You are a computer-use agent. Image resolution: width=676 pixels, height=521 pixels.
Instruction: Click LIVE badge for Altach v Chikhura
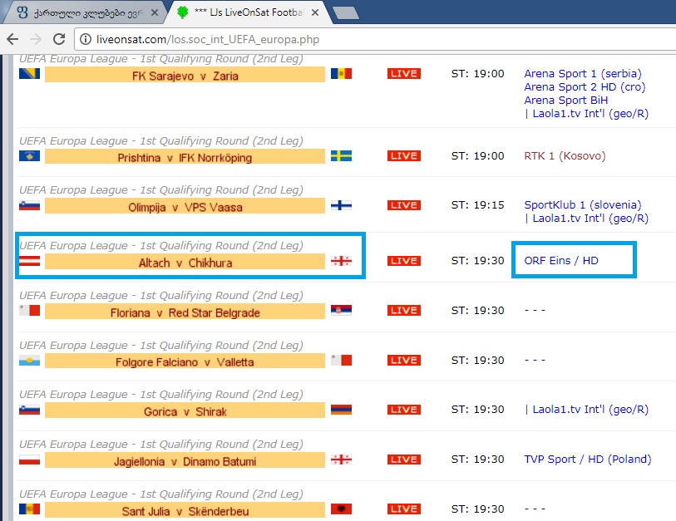404,261
